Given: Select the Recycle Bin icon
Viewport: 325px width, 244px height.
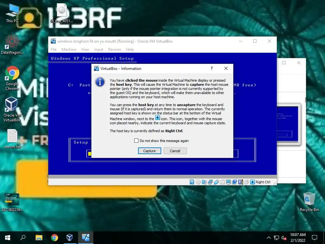Looking at the screenshot, I should (x=309, y=202).
